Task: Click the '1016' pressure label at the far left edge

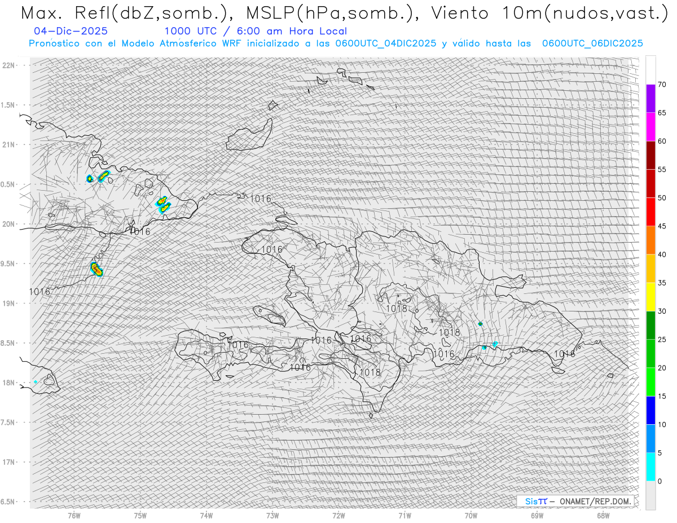Action: point(39,292)
